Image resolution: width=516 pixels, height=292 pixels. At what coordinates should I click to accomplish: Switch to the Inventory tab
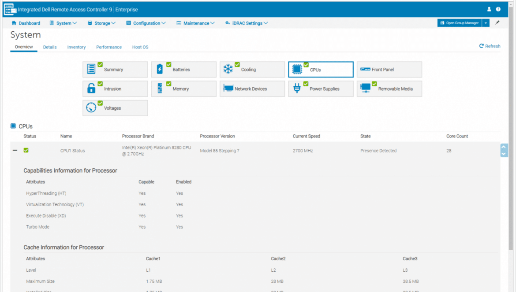point(76,47)
